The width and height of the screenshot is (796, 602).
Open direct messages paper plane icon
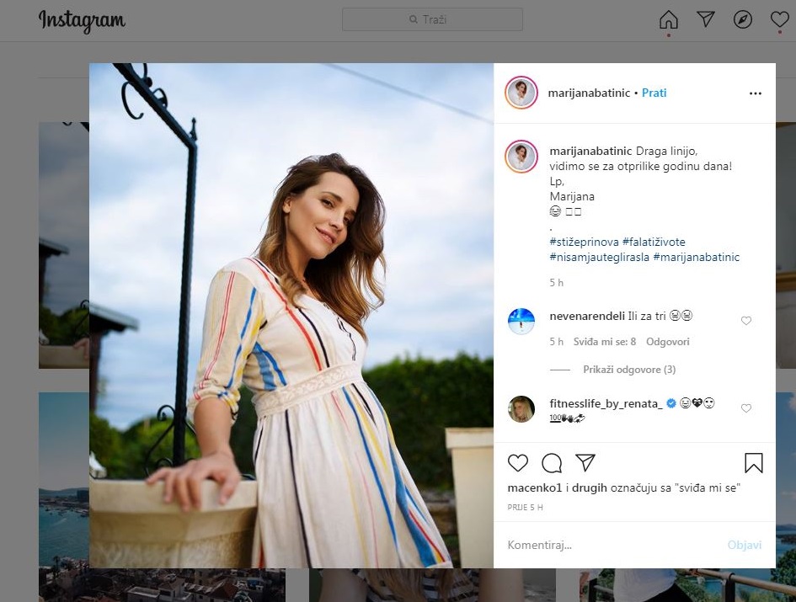coord(706,19)
